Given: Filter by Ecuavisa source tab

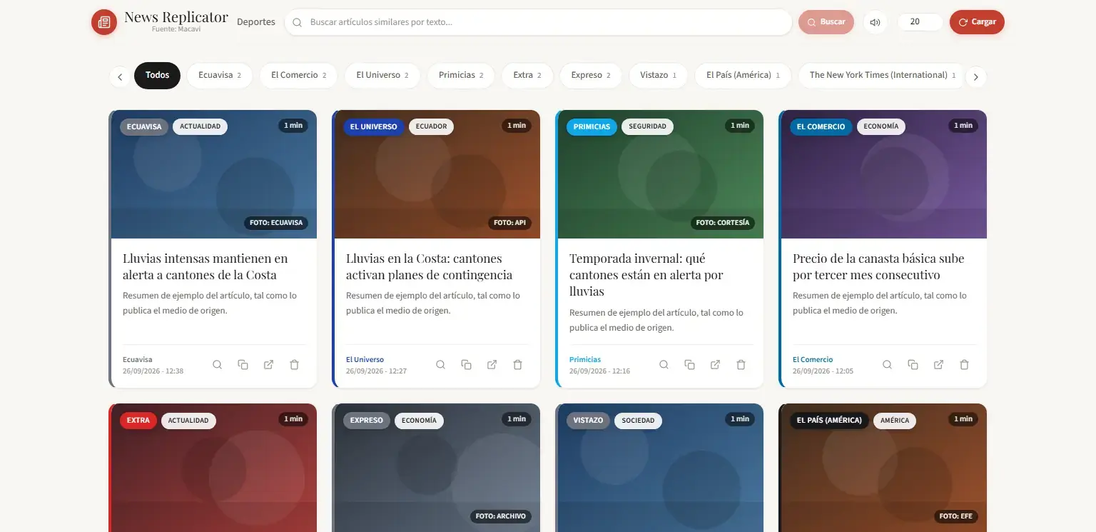Looking at the screenshot, I should (220, 76).
